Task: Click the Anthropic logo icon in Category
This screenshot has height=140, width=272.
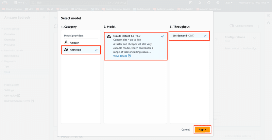Action: (x=66, y=50)
